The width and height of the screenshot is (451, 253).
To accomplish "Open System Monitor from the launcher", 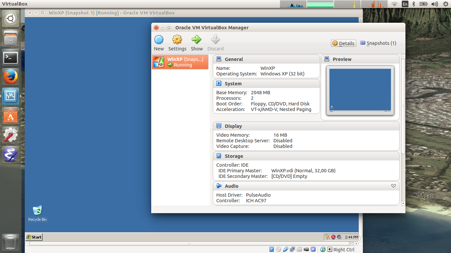I will click(11, 96).
